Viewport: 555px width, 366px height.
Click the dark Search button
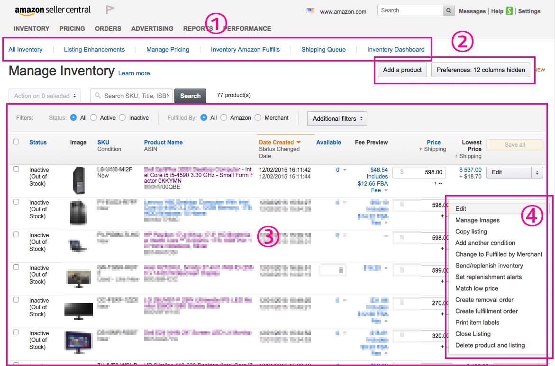point(190,96)
